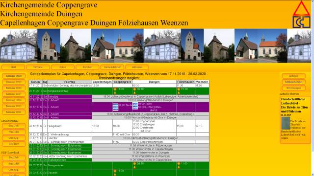Viewport: 314px width, 176px height.
Task: Select the Silvester table cell
Action: (x=70, y=138)
